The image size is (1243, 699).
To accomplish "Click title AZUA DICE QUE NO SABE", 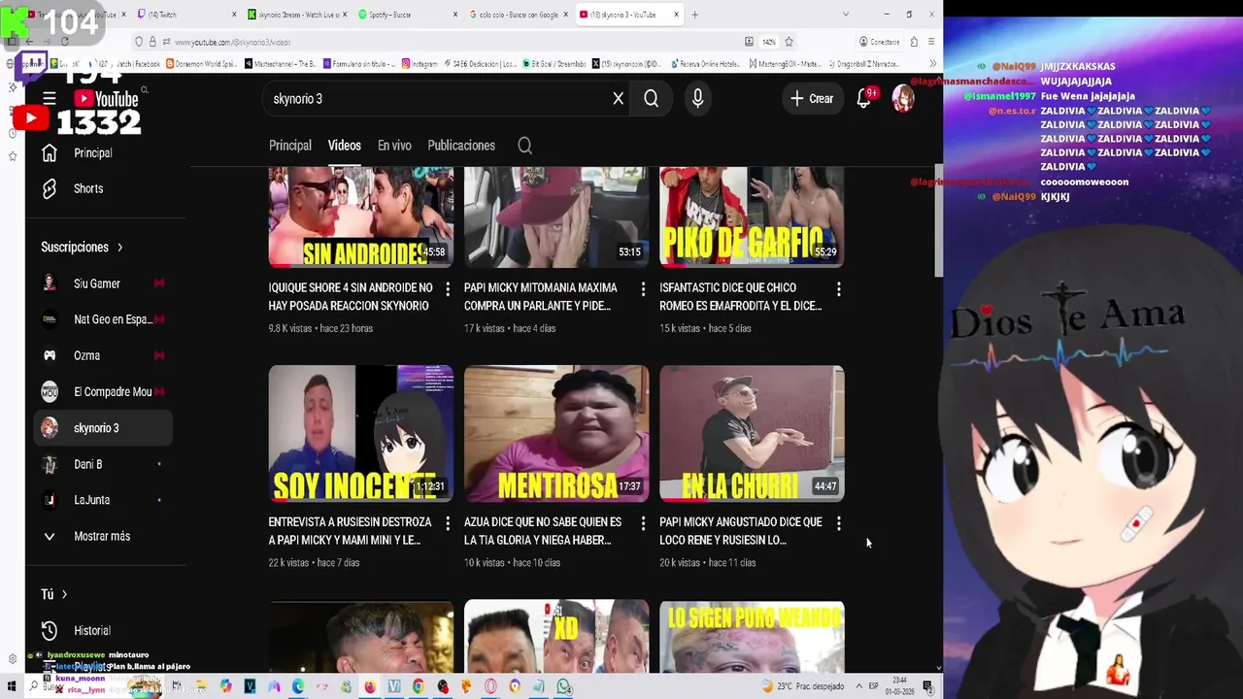I will coord(543,530).
